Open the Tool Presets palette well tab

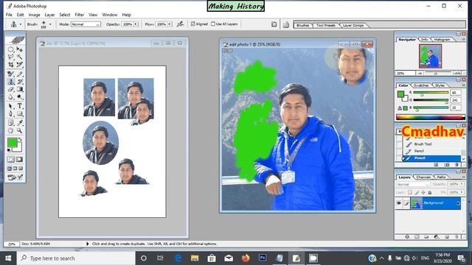pyautogui.click(x=326, y=25)
